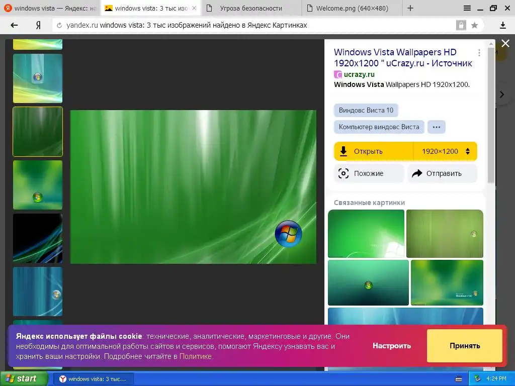
Task: Open the Политике link in cookie banner
Action: click(x=196, y=356)
